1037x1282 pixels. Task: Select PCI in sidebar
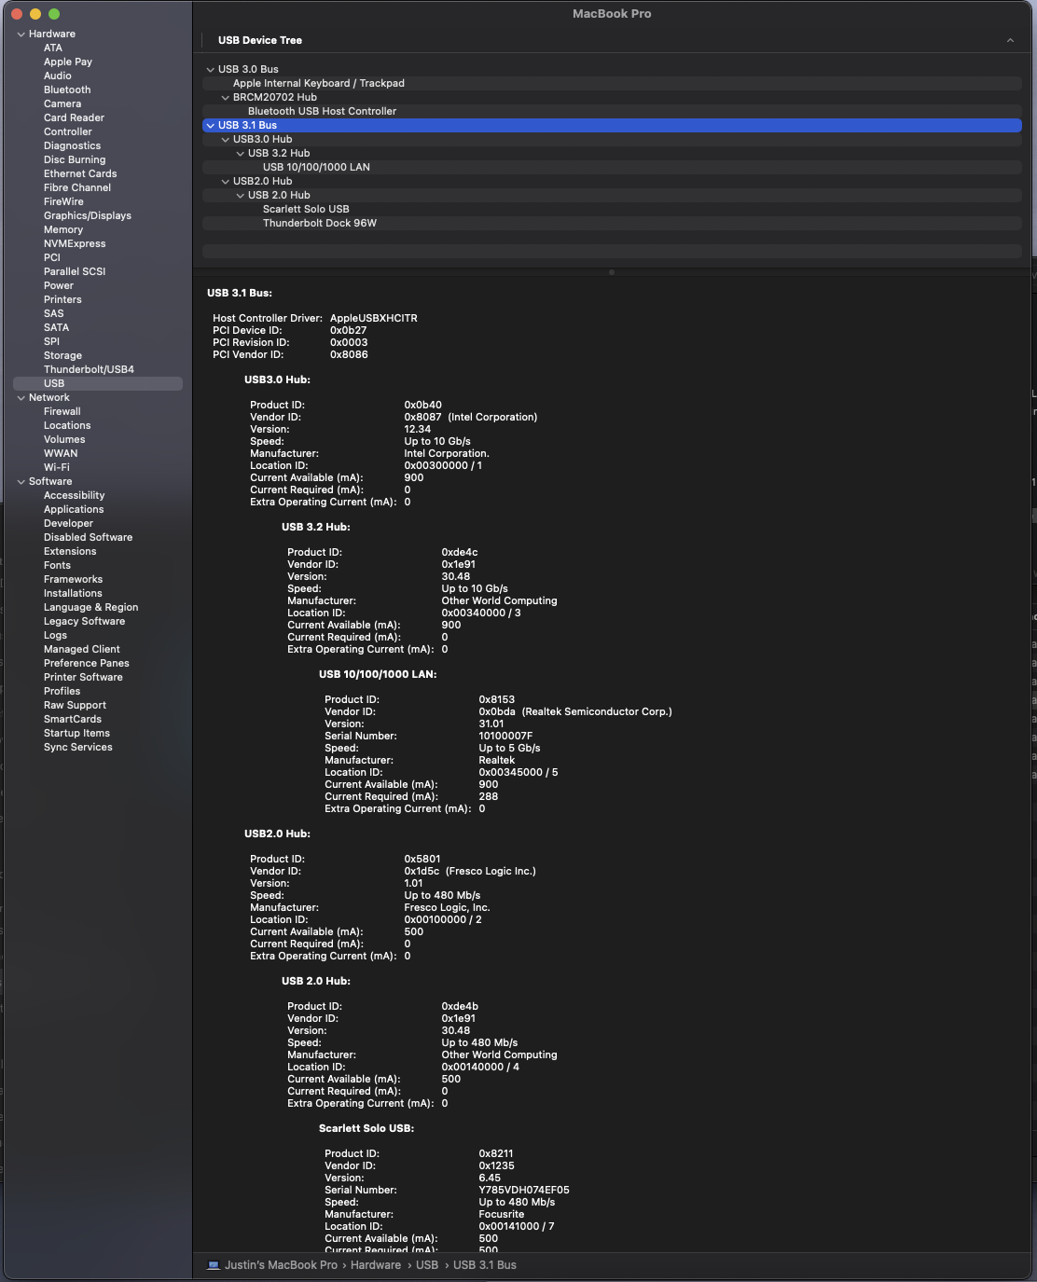tap(52, 258)
